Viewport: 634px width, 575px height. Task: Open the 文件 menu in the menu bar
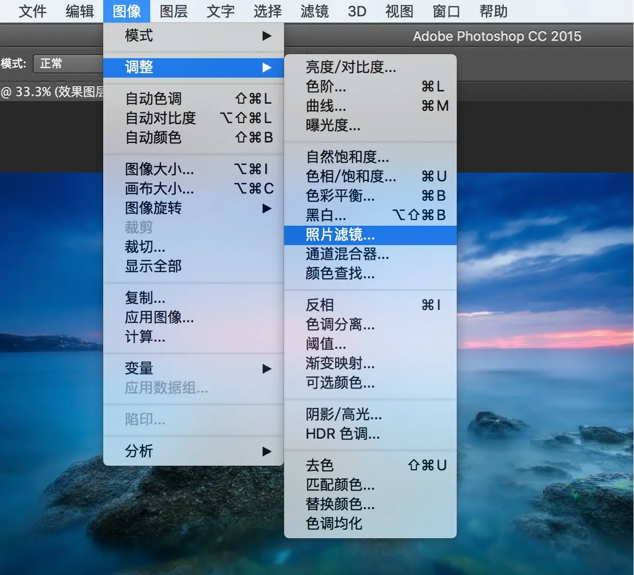[32, 11]
